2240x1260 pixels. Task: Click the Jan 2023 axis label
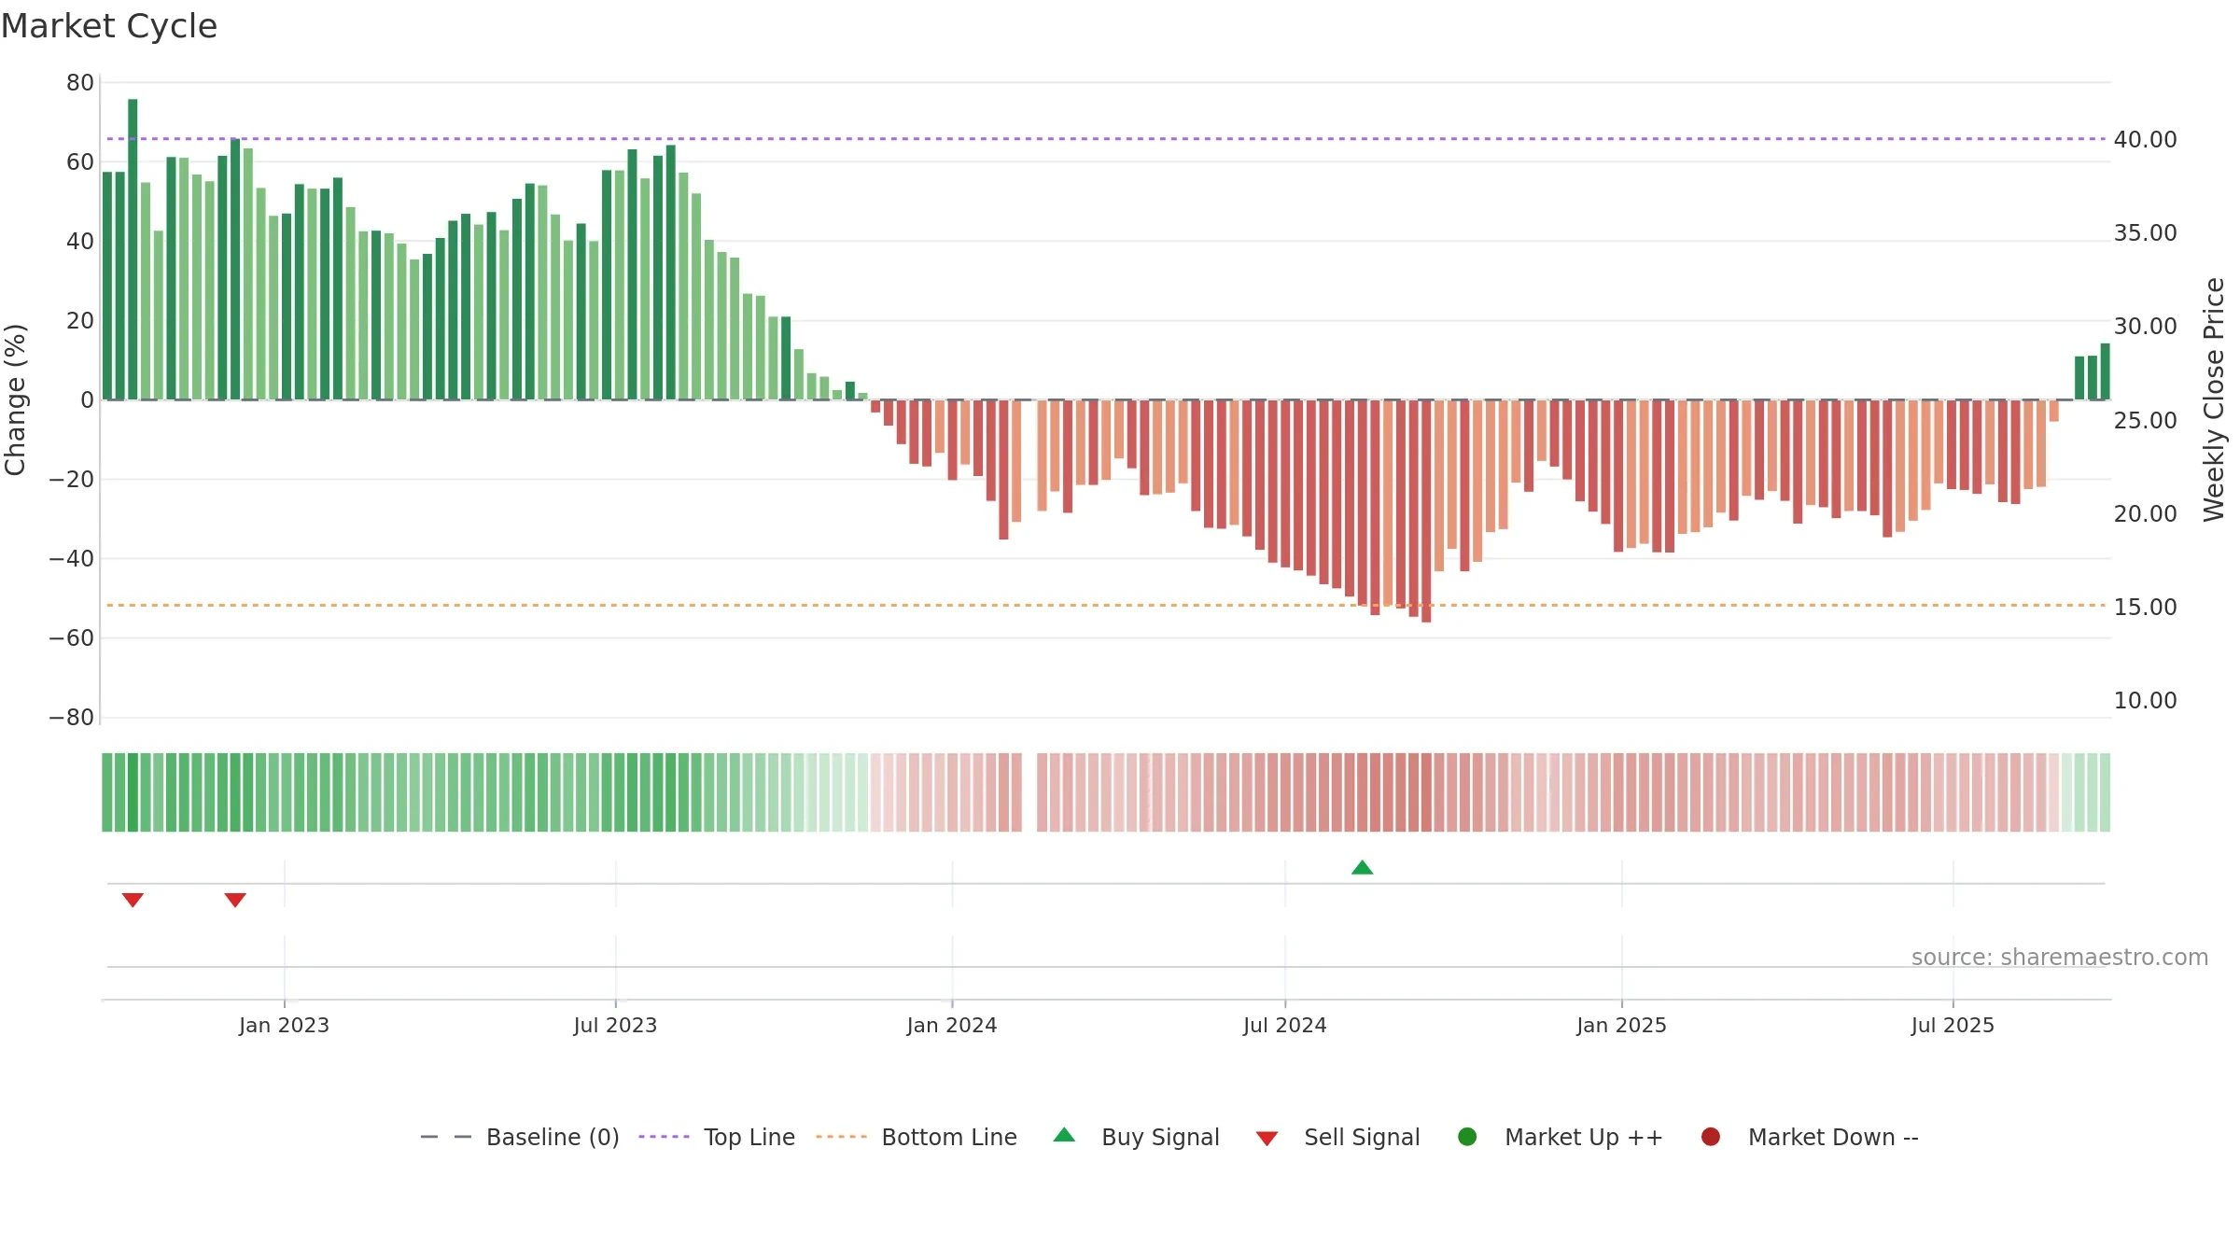(284, 1025)
